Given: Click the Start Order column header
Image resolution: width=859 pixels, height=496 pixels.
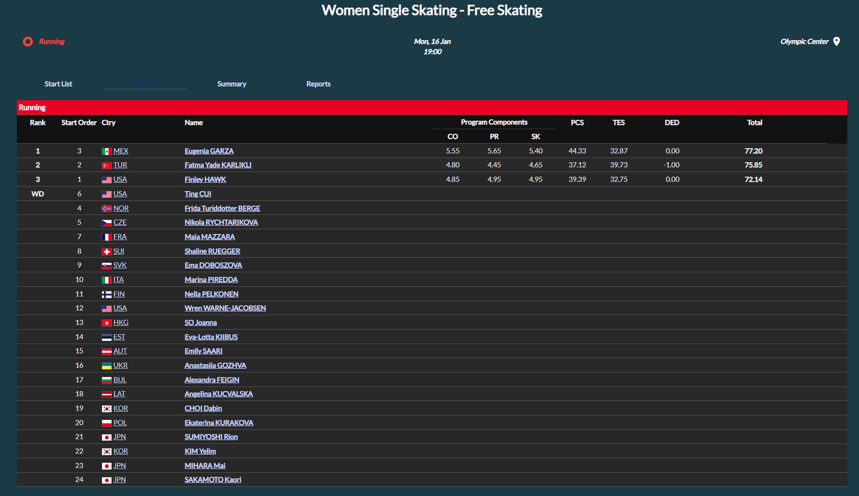Looking at the screenshot, I should click(x=79, y=123).
